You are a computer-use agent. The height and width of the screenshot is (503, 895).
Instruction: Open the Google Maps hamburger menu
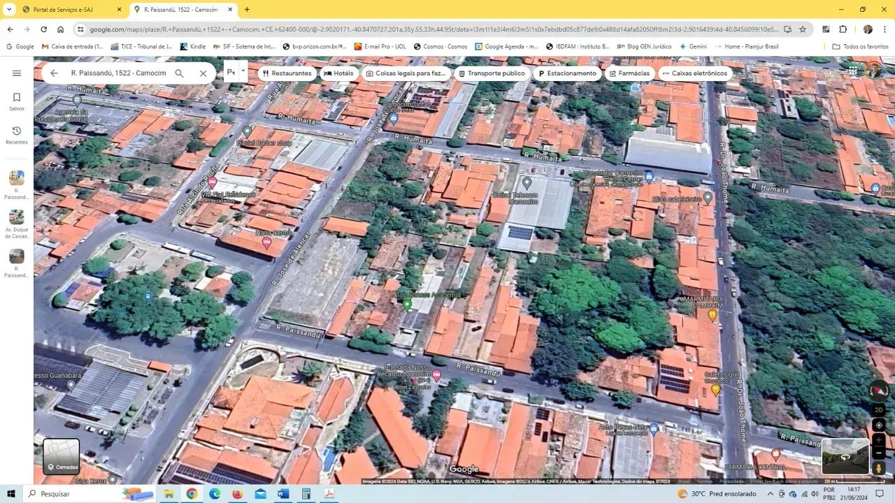(17, 73)
